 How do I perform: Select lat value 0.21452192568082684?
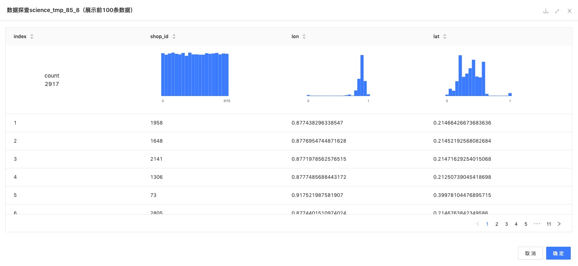(462, 141)
